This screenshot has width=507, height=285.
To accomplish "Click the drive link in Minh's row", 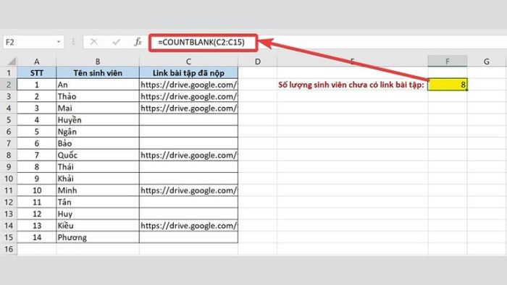I will [188, 190].
